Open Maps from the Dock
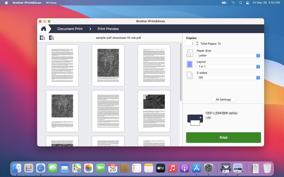Image resolution: width=284 pixels, height=177 pixels. [77, 168]
